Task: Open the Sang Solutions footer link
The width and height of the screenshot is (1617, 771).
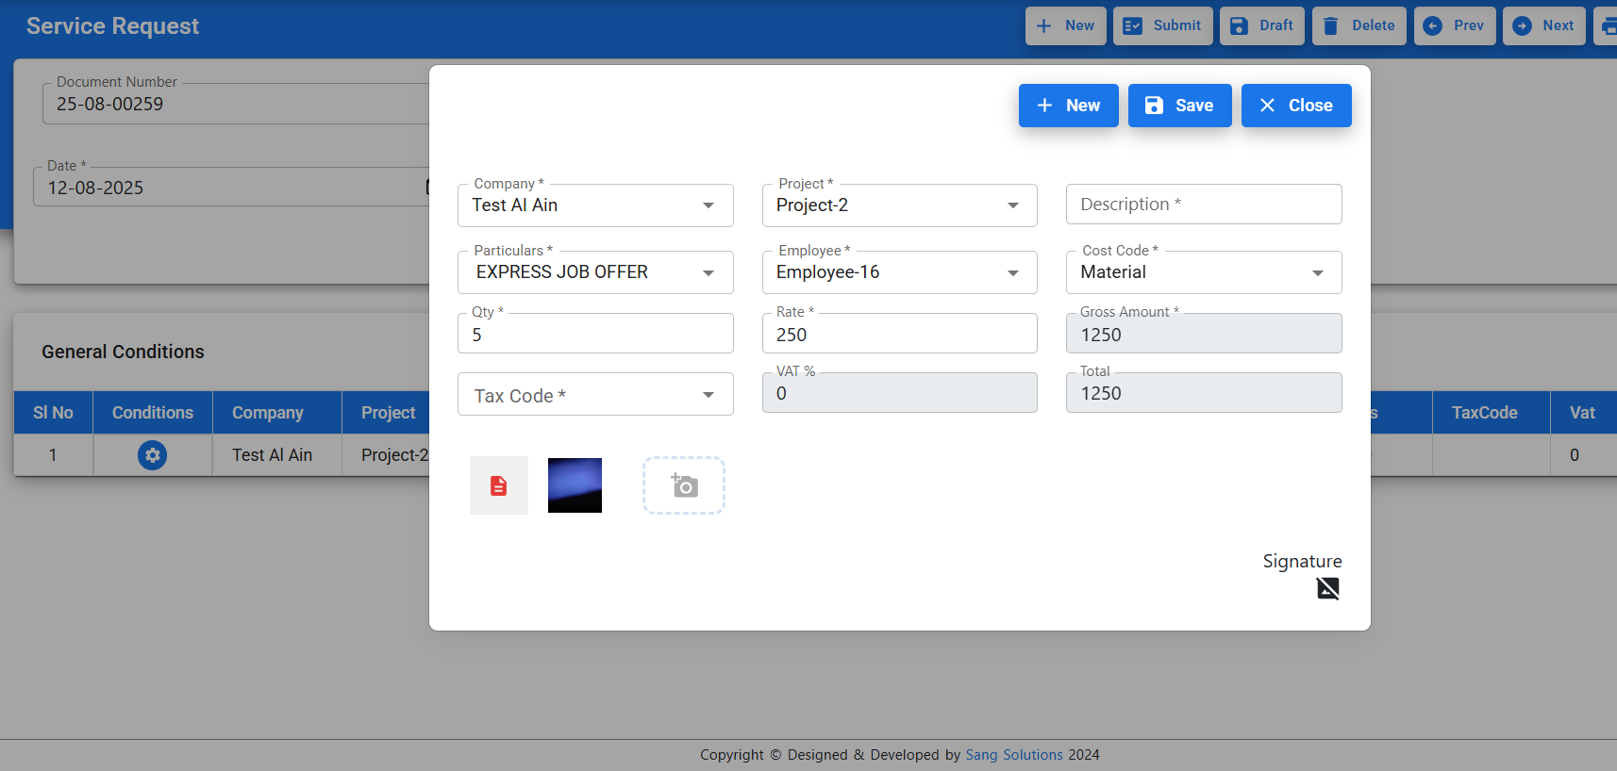Action: pyautogui.click(x=1013, y=755)
